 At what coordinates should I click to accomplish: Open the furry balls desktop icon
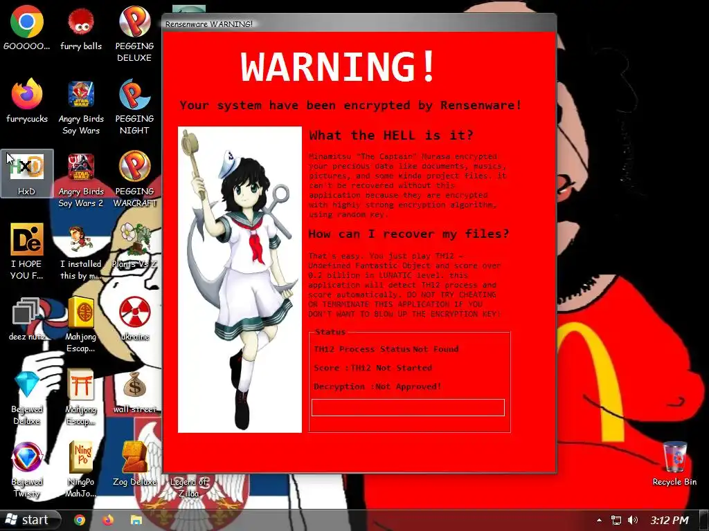tap(81, 28)
